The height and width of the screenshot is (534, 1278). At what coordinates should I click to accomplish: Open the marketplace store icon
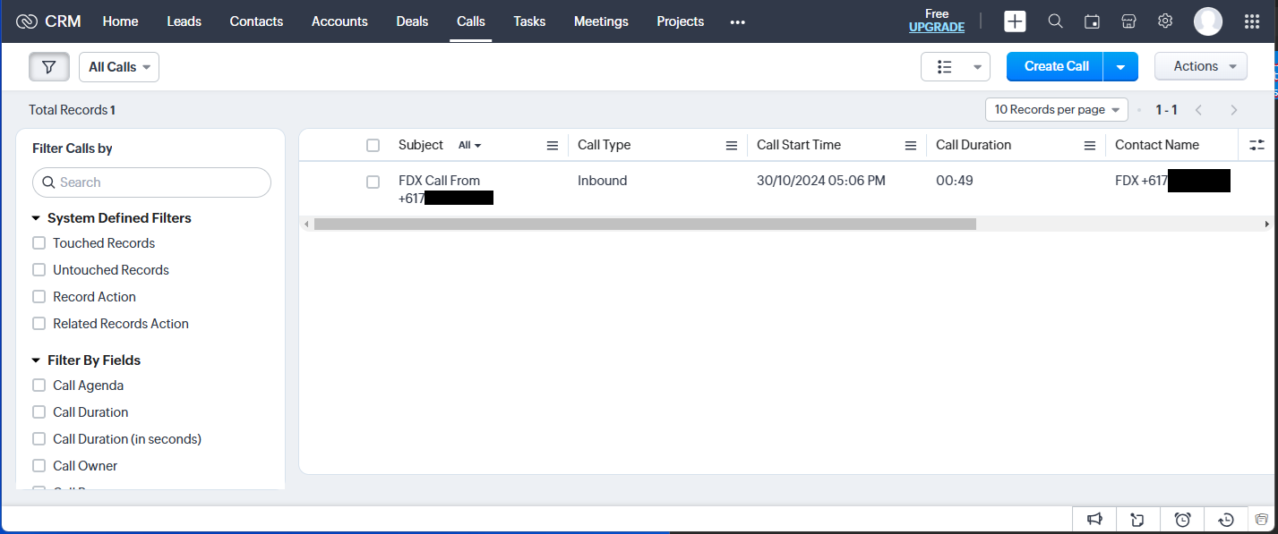pyautogui.click(x=1128, y=21)
